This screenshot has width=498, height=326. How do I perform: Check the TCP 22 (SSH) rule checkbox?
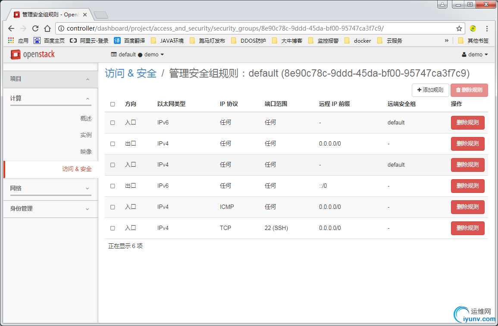(x=113, y=228)
